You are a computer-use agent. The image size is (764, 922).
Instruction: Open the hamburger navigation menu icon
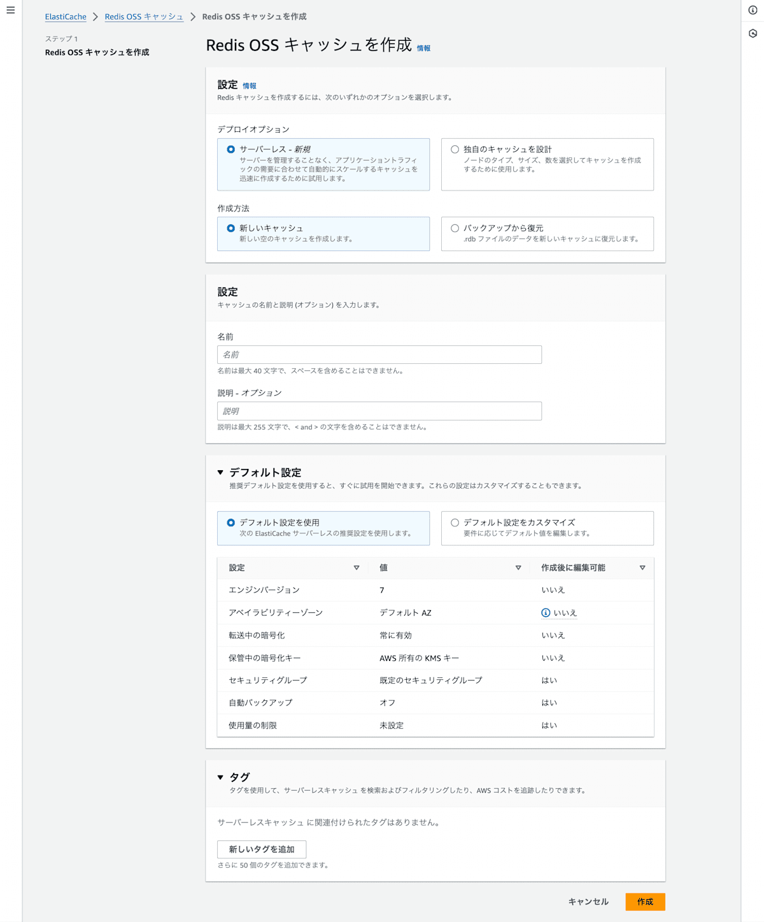click(11, 10)
